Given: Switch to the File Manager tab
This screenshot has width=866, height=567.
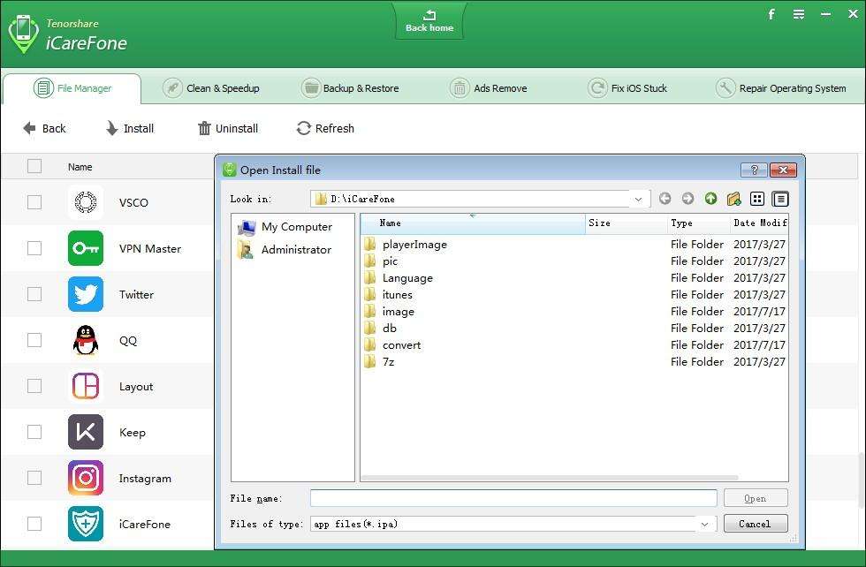Looking at the screenshot, I should point(72,88).
